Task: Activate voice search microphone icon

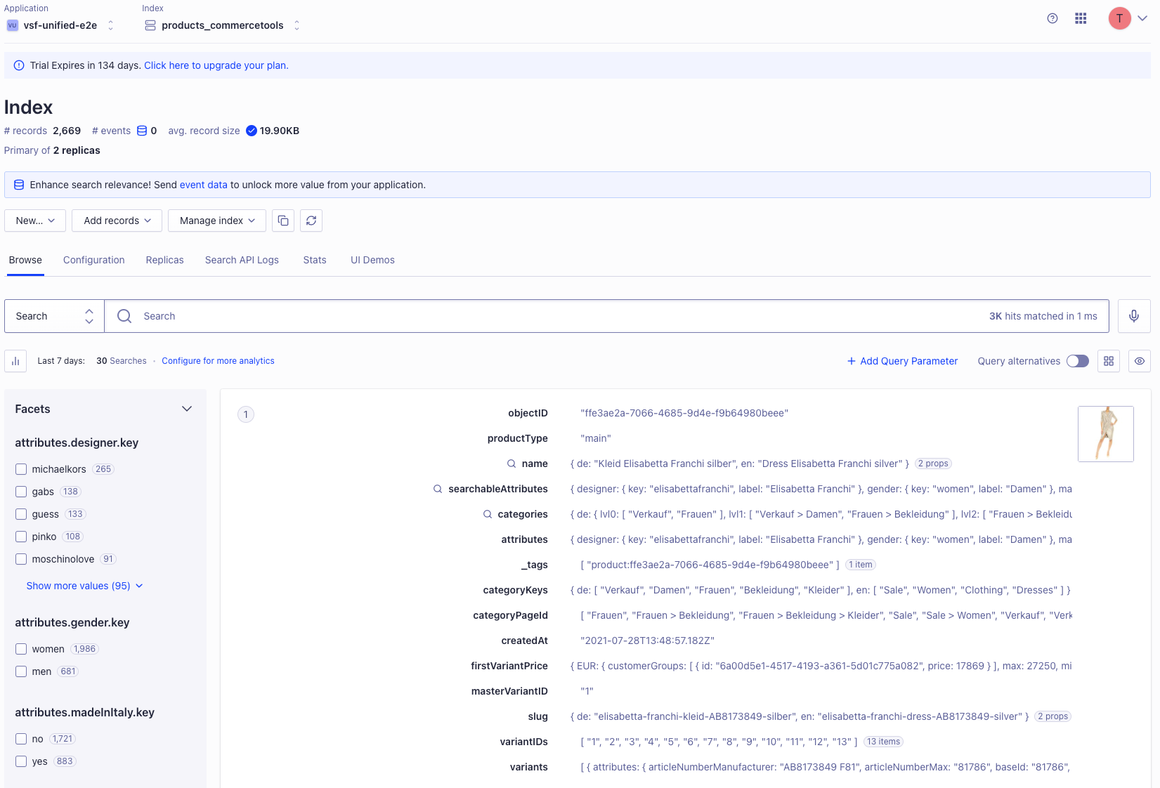Action: pos(1133,316)
